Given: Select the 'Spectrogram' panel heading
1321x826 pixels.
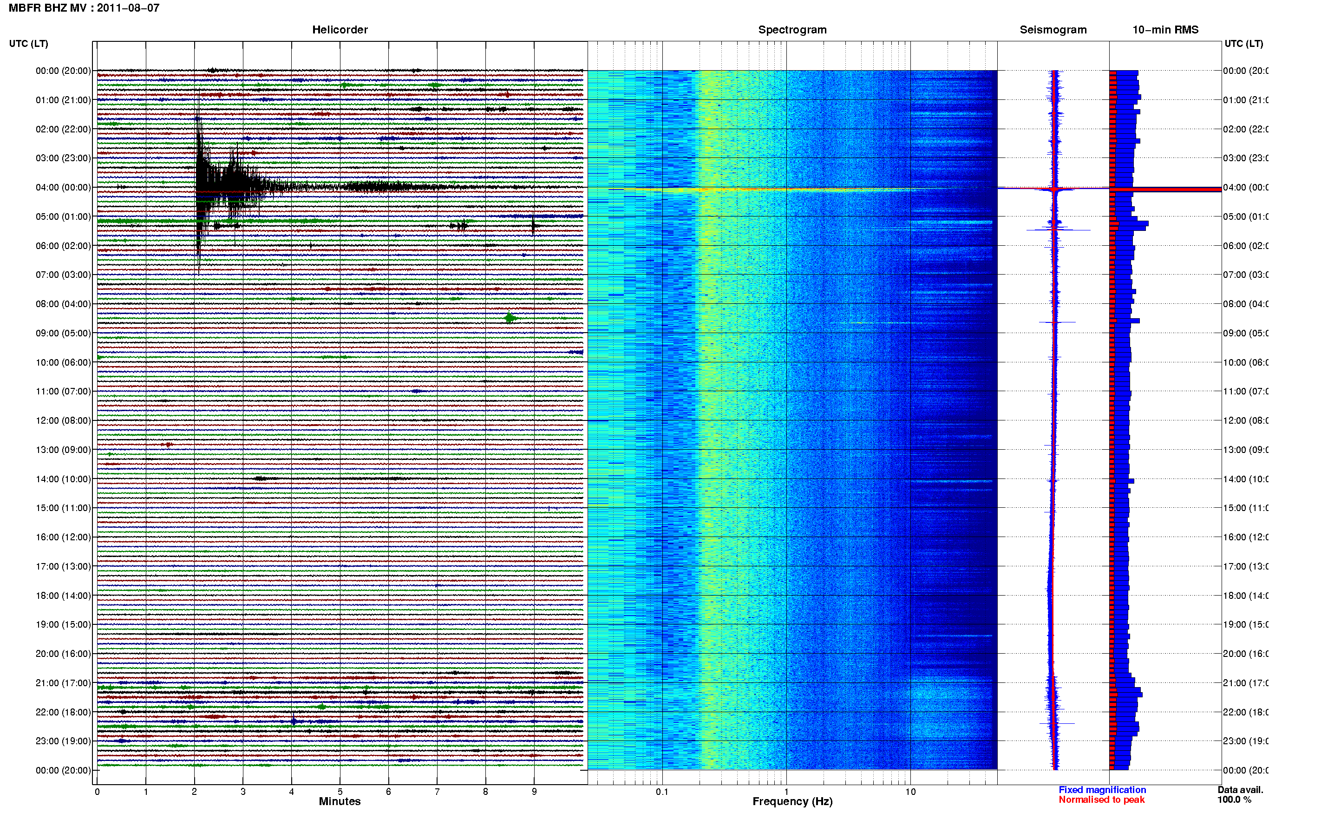Looking at the screenshot, I should pos(792,30).
